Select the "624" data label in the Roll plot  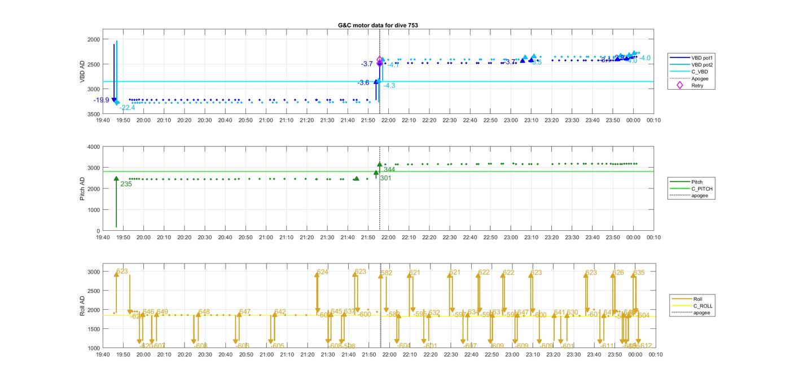point(322,272)
